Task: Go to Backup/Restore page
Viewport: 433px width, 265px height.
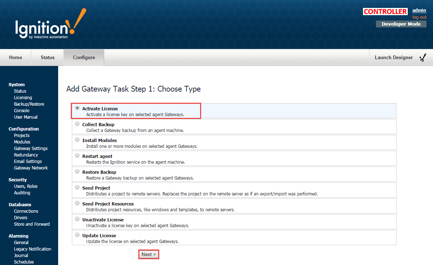Action: coord(29,104)
